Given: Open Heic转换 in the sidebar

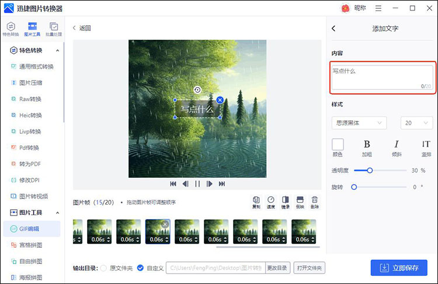Looking at the screenshot, I should pyautogui.click(x=26, y=115).
